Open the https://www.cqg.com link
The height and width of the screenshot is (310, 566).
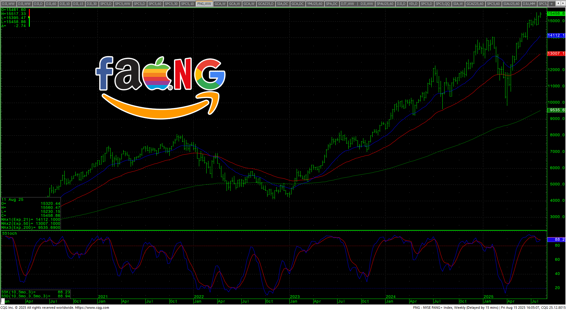tap(92, 308)
